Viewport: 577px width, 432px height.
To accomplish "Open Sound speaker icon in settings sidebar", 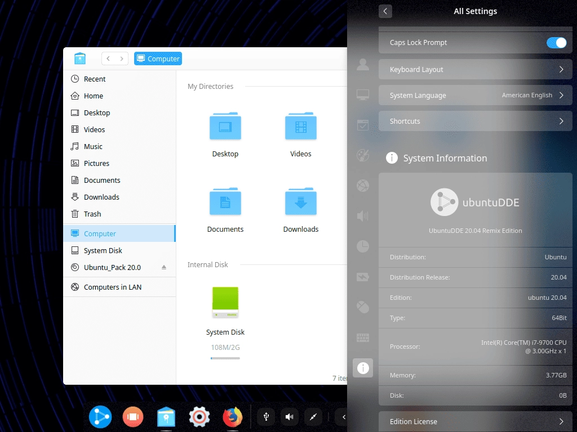I will [x=363, y=216].
